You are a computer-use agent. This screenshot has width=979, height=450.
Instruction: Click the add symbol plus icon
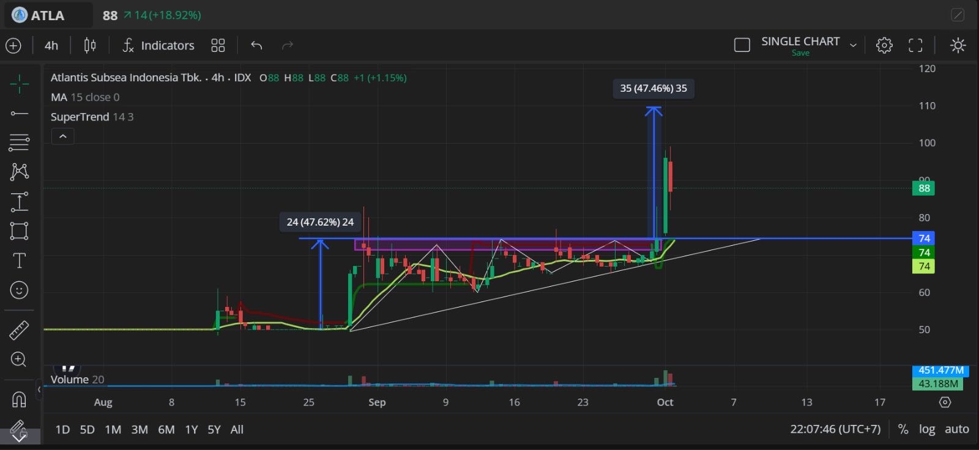pyautogui.click(x=13, y=45)
